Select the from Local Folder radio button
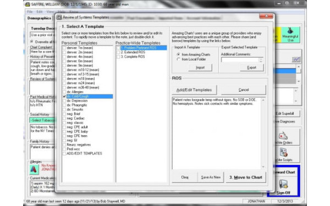The width and height of the screenshot is (330, 206). tap(178, 59)
